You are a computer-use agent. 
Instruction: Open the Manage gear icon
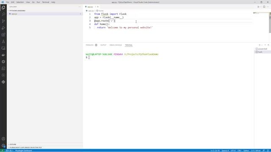point(3,146)
